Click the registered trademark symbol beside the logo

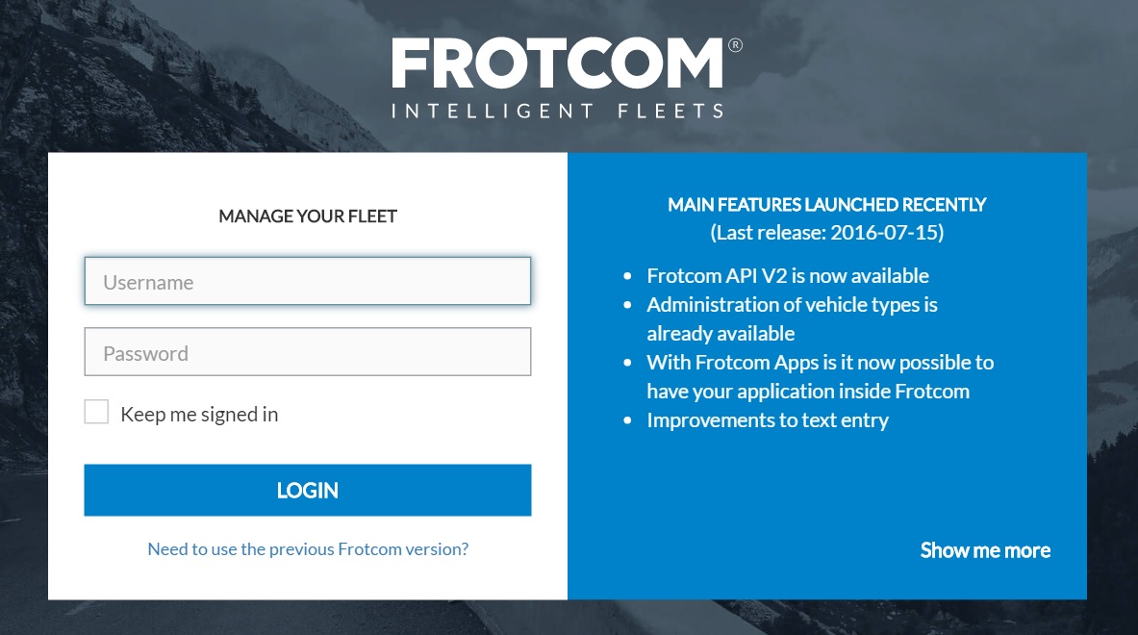pyautogui.click(x=735, y=45)
